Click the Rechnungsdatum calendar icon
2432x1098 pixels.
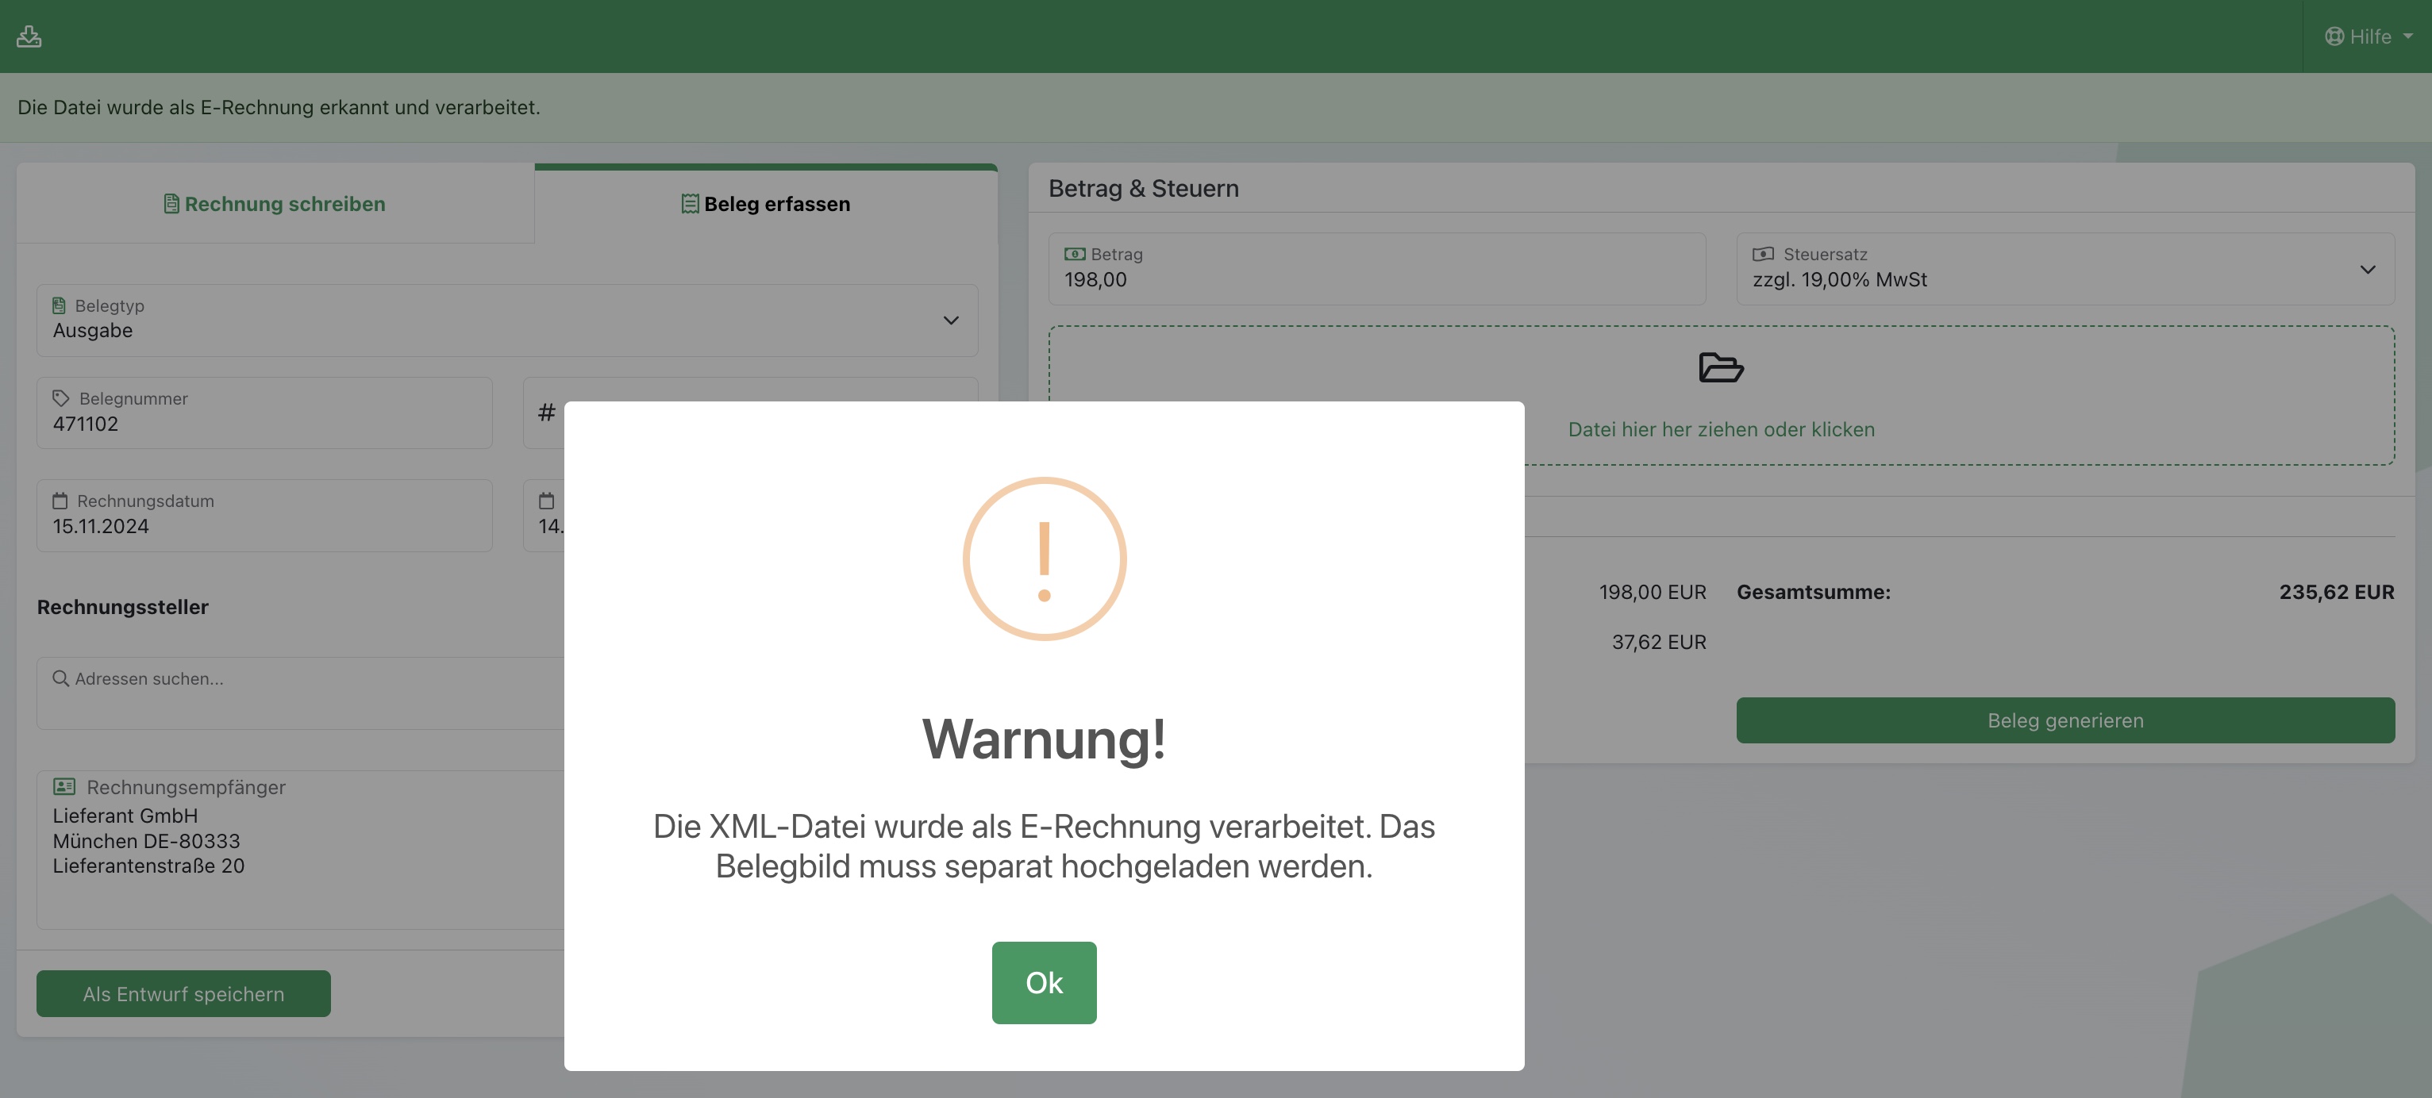click(60, 501)
